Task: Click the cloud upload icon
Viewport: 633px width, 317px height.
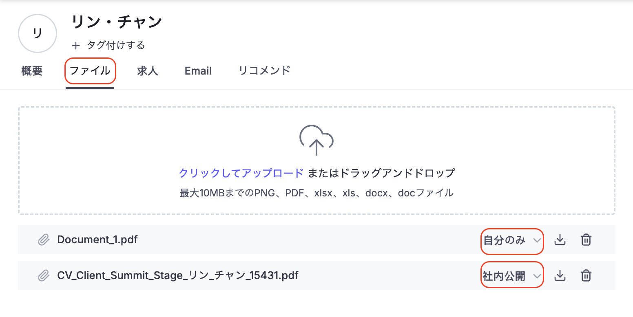Action: click(x=316, y=140)
